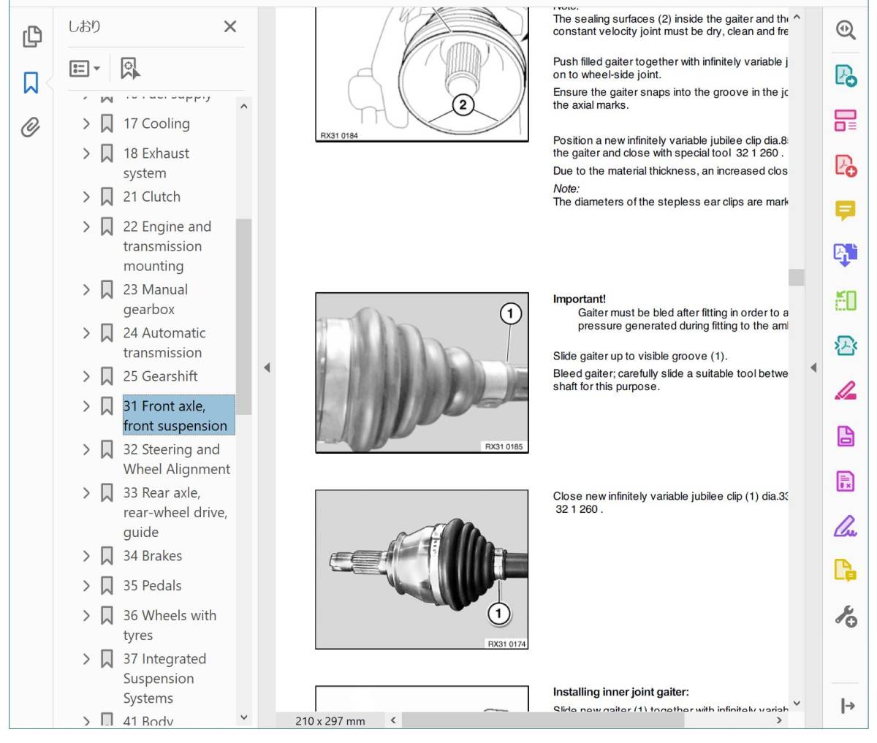Open the magenta page-with-bar document tool
The image size is (877, 743).
(846, 436)
